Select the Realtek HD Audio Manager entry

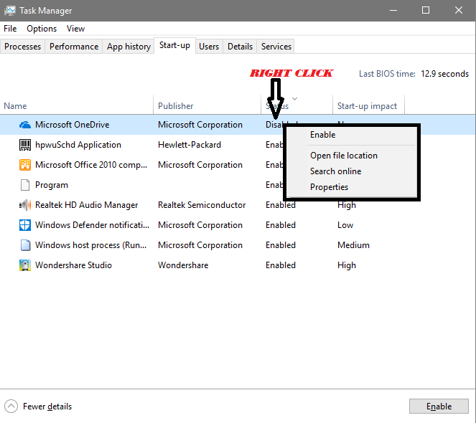click(x=87, y=205)
